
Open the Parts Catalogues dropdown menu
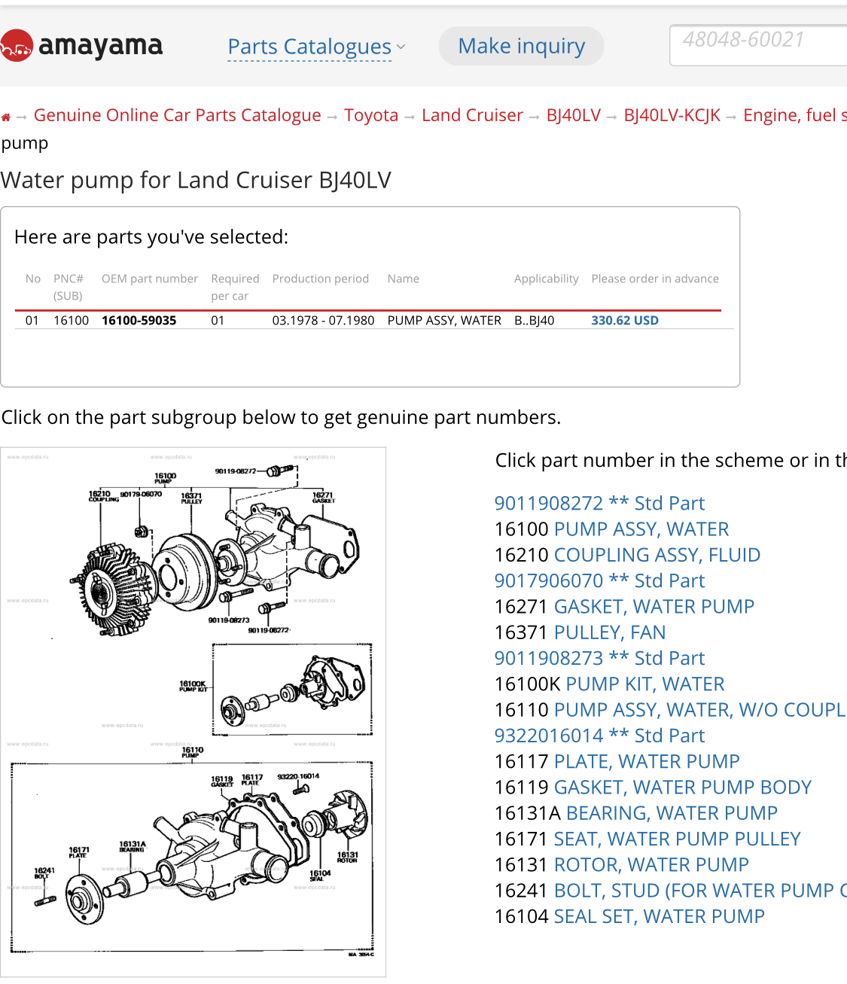click(316, 47)
